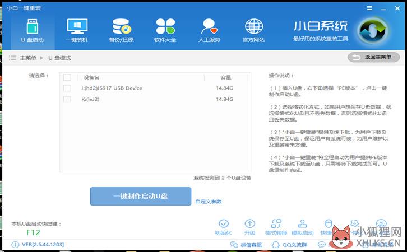Click the circular arrows logo icon
The width and height of the screenshot is (407, 252).
(x=373, y=31)
